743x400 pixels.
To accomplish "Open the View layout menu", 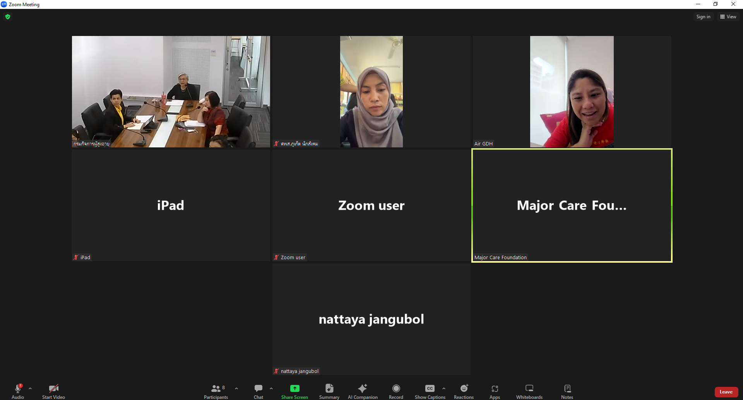I will [x=728, y=17].
